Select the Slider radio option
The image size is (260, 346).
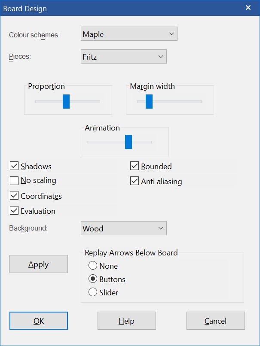coord(93,292)
